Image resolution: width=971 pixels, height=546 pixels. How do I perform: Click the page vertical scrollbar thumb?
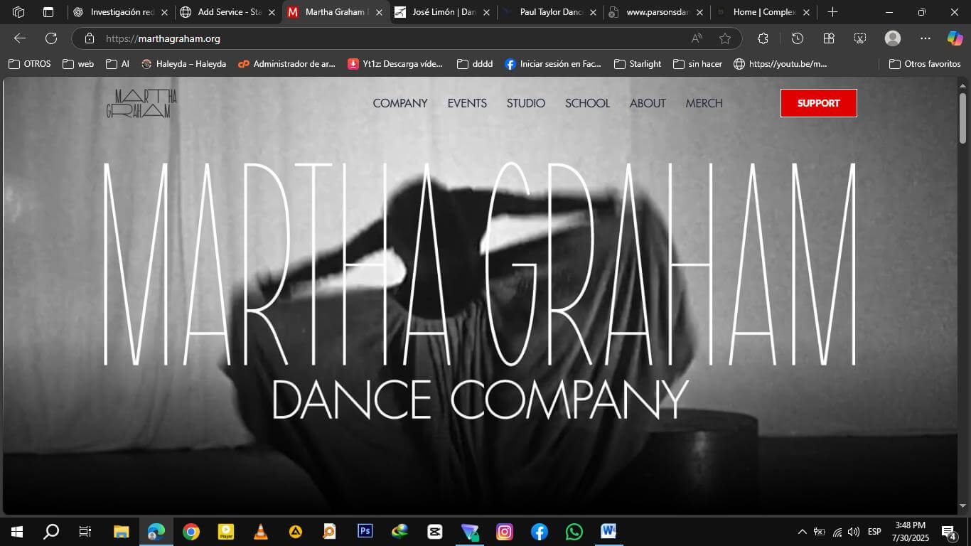click(x=963, y=117)
